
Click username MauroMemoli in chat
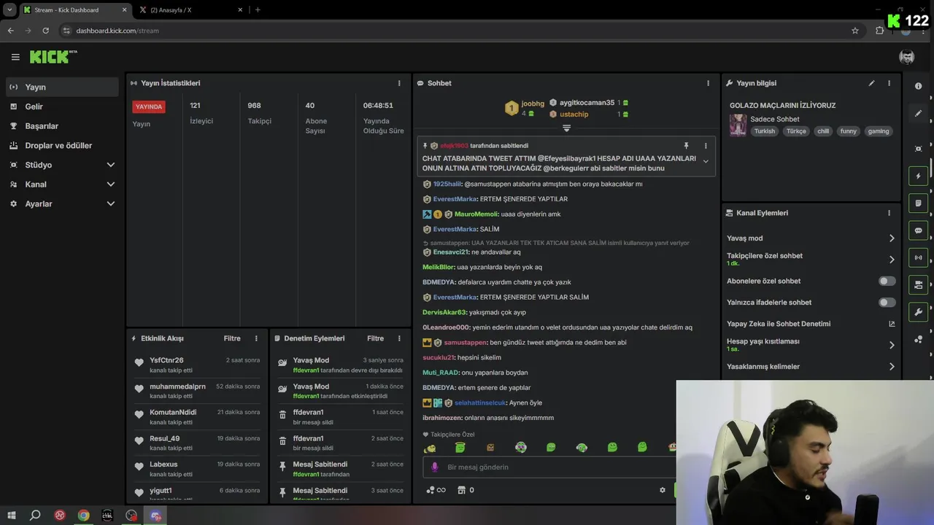click(476, 214)
